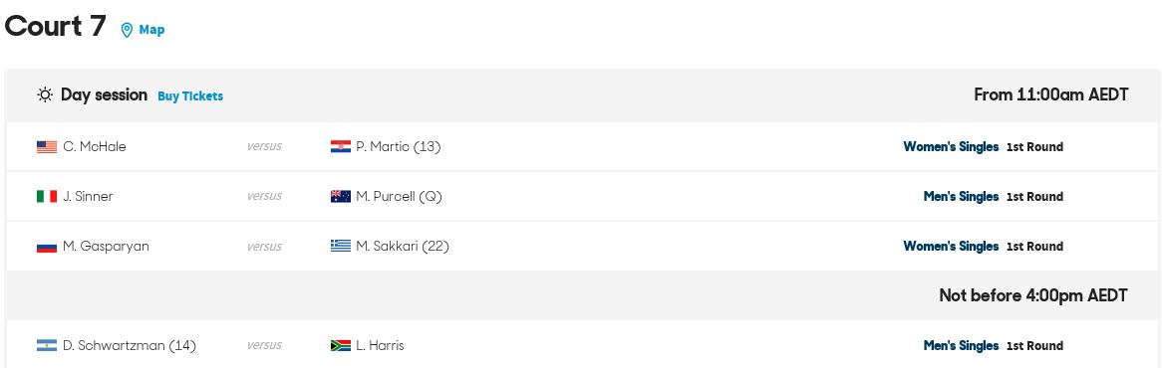Select player J. Sinner
The width and height of the screenshot is (1162, 368).
88,197
